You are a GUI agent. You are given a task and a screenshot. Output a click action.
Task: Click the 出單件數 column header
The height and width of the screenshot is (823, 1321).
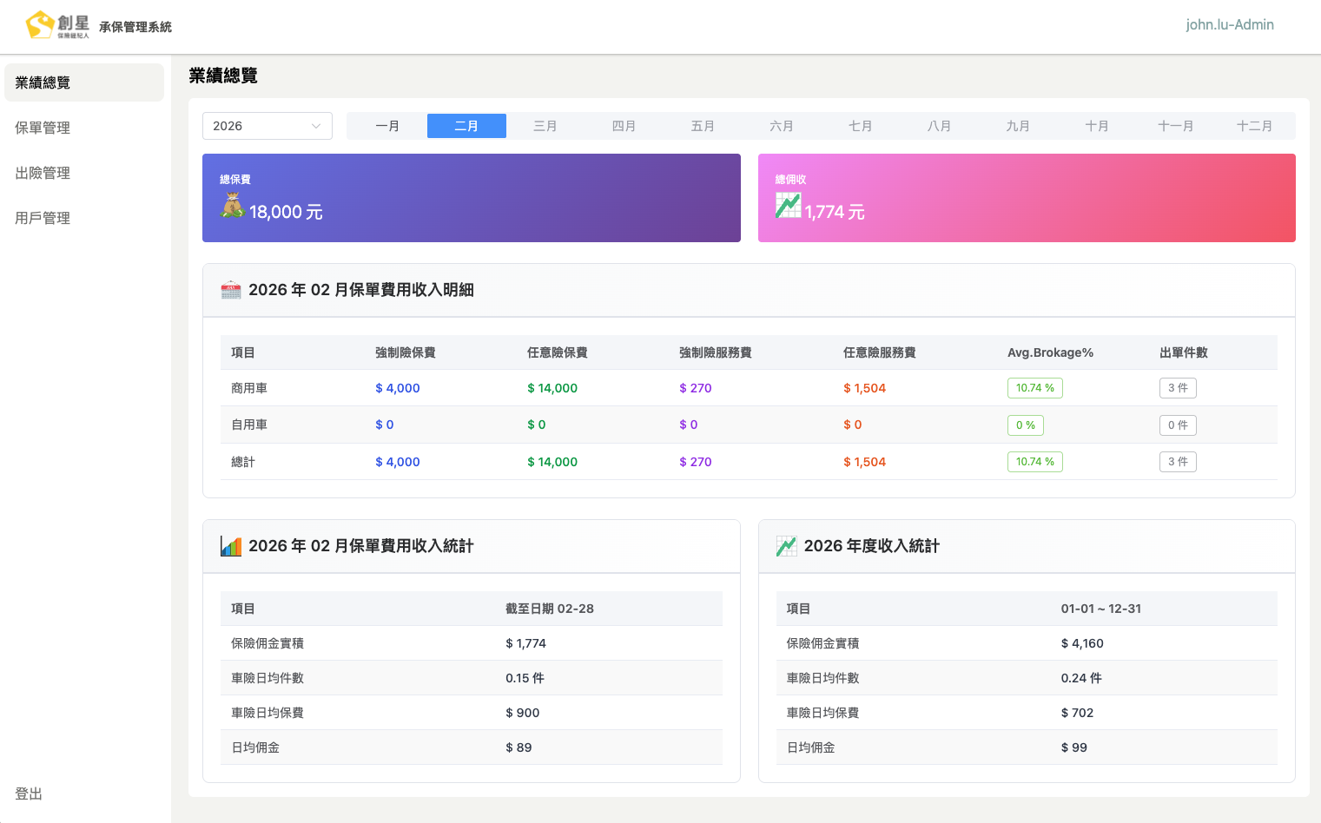[x=1184, y=352]
